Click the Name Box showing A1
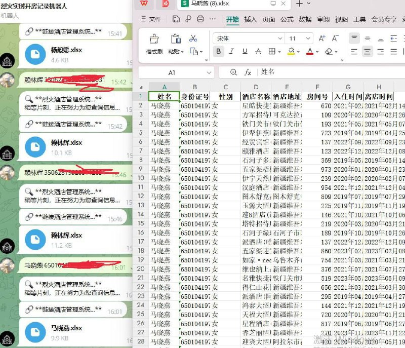Image resolution: width=405 pixels, height=348 pixels. coord(172,72)
